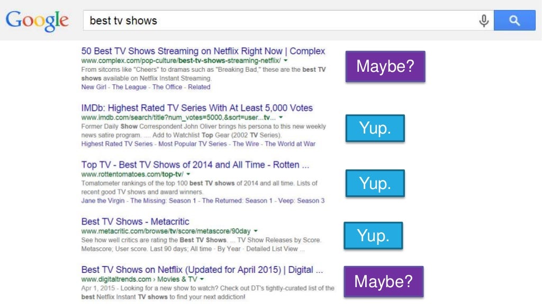This screenshot has height=304, width=542.
Task: Focus the search box containing 'best tv shows'
Action: pyautogui.click(x=288, y=21)
